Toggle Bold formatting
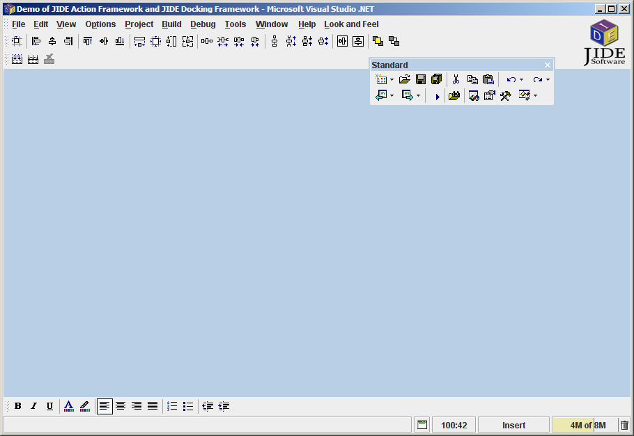 [x=18, y=406]
